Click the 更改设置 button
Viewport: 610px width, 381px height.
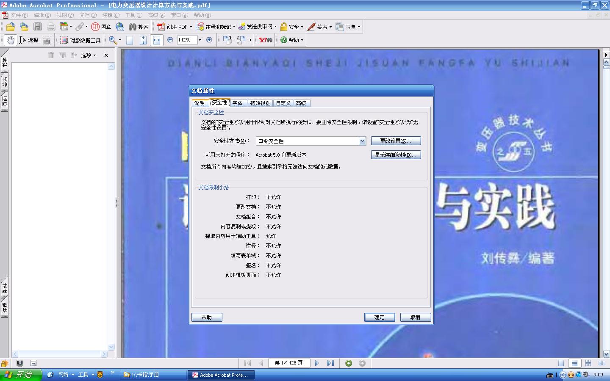click(396, 141)
